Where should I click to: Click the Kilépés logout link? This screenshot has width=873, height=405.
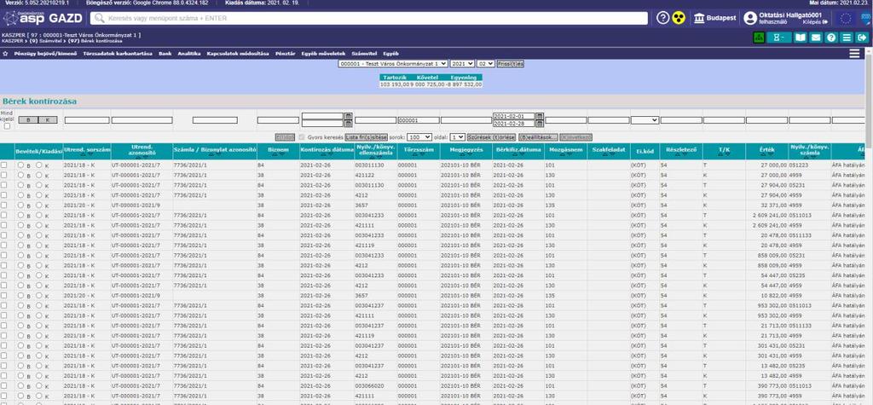click(x=815, y=21)
